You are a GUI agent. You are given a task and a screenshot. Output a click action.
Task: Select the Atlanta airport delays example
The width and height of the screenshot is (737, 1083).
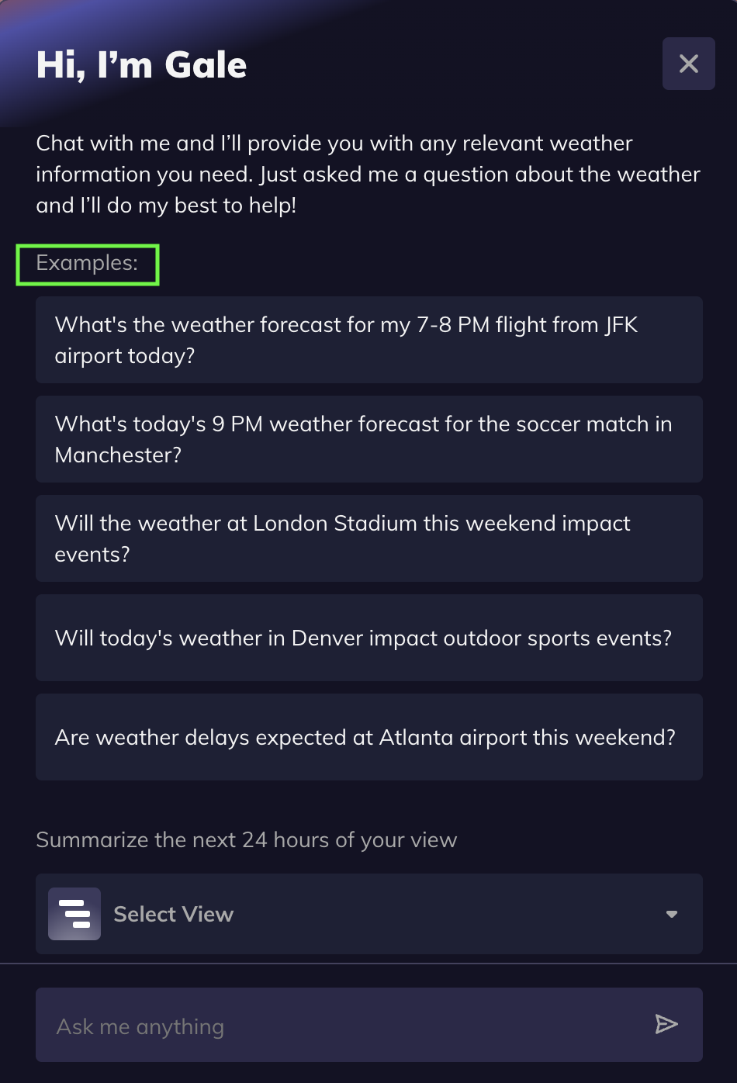(368, 737)
